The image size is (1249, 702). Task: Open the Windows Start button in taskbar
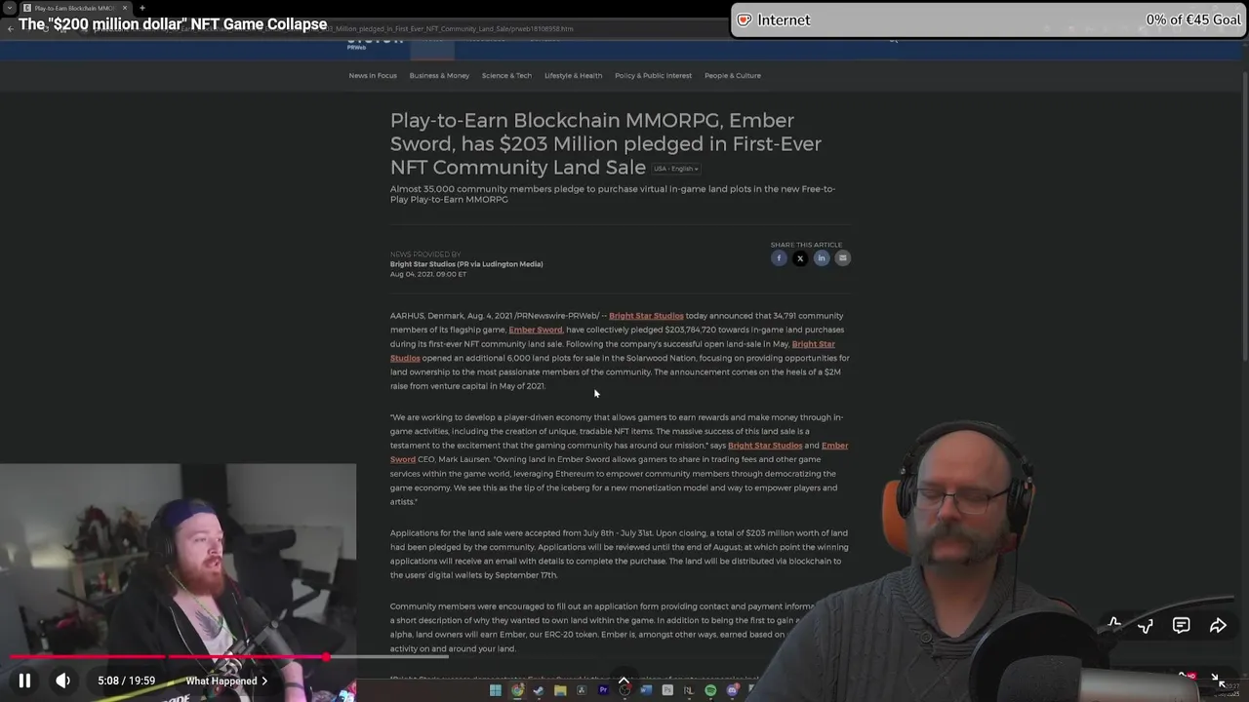pyautogui.click(x=495, y=690)
